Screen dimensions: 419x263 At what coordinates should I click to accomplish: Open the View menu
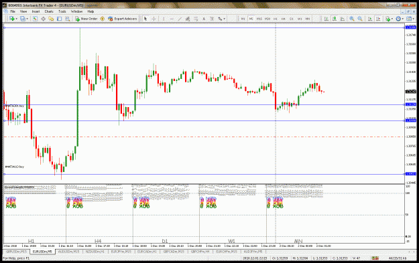23,11
